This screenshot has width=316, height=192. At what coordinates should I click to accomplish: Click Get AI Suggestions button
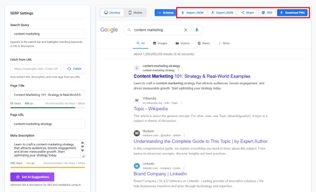[x=32, y=177]
